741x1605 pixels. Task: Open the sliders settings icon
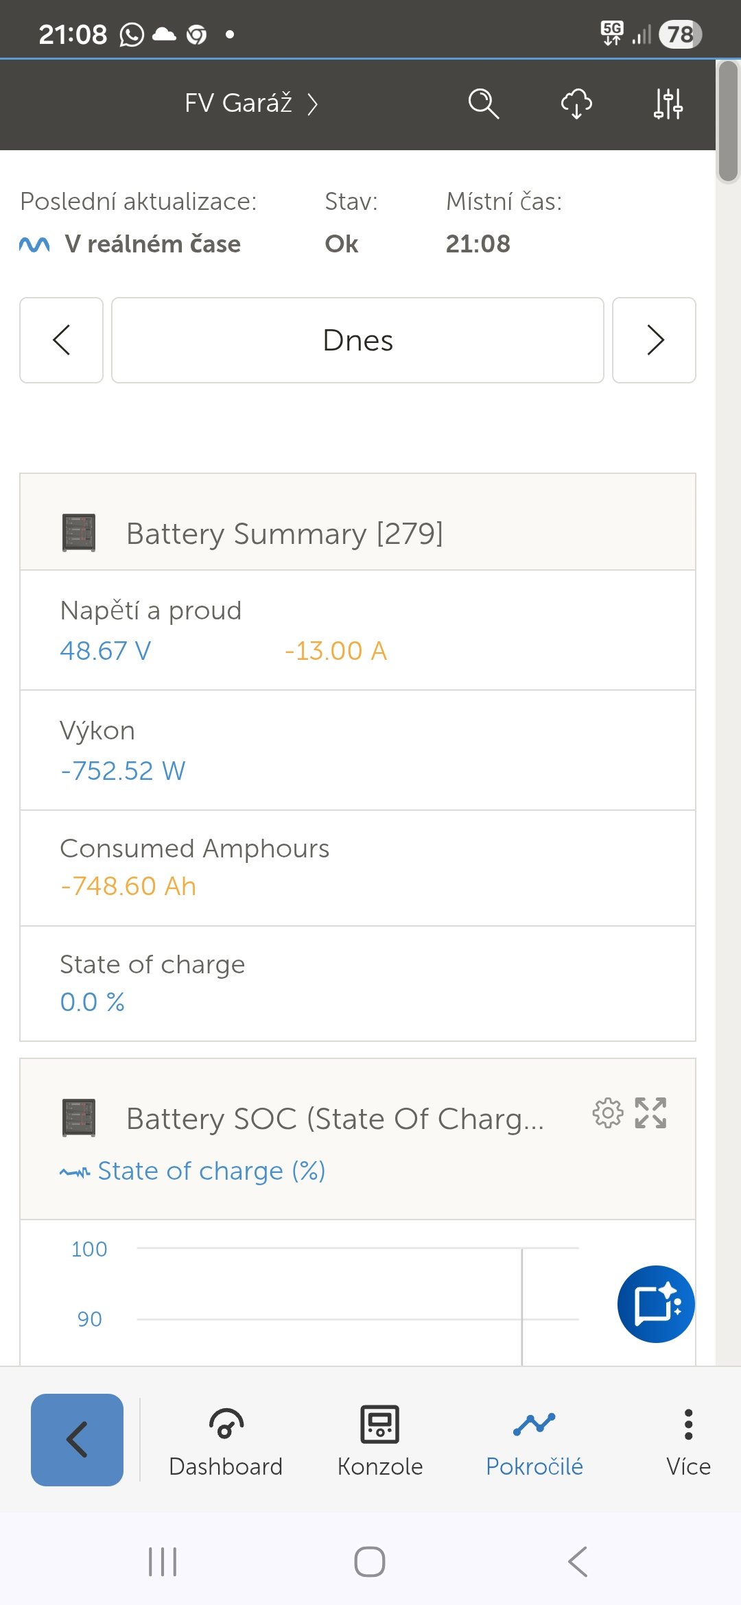pyautogui.click(x=668, y=104)
